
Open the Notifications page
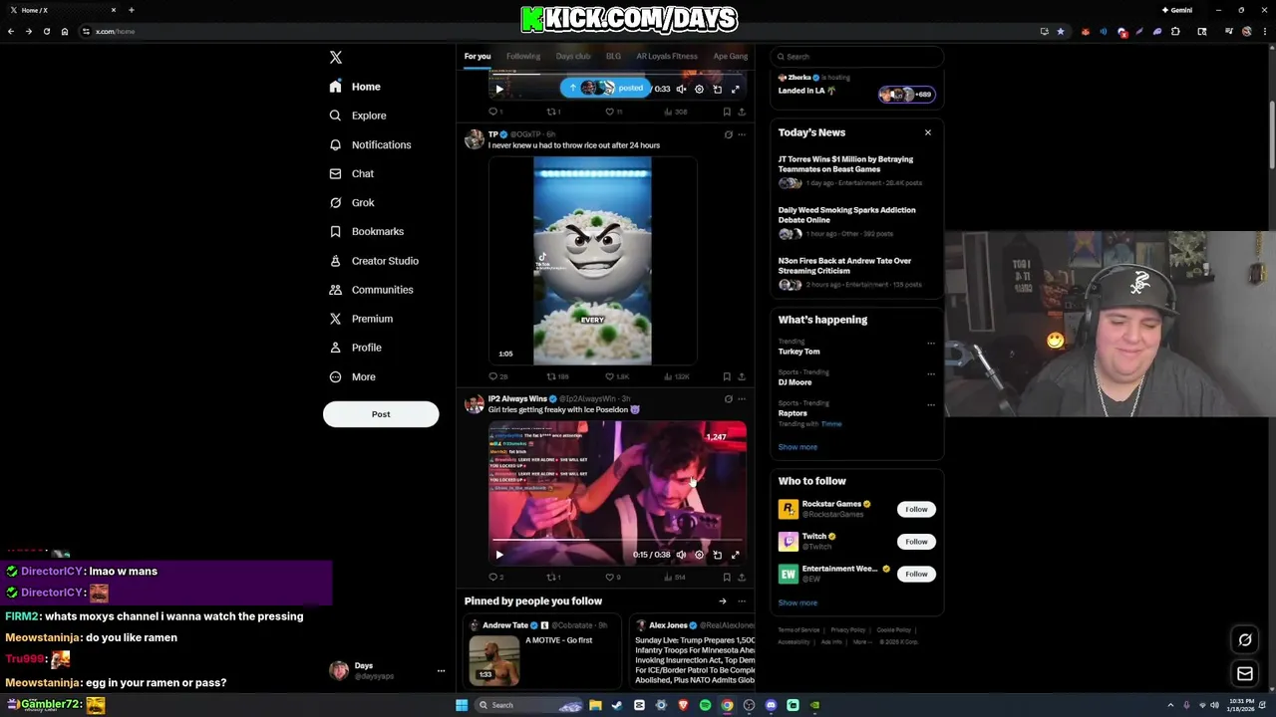tap(370, 144)
